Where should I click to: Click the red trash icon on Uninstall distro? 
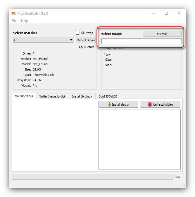click(150, 104)
